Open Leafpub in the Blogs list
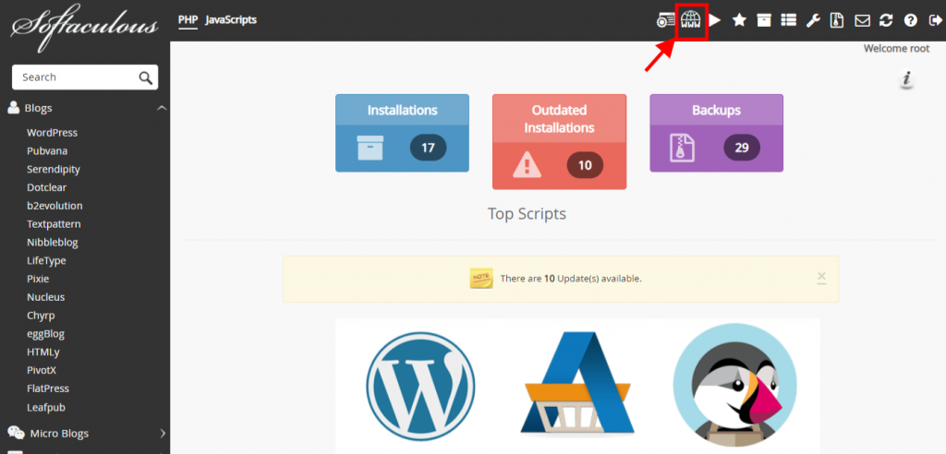946x454 pixels. pos(46,408)
